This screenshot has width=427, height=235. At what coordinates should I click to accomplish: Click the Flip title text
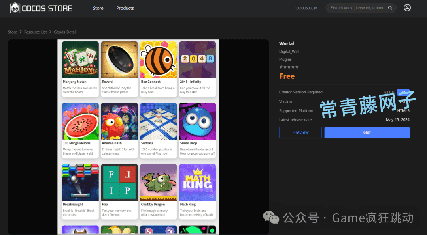[x=105, y=204]
